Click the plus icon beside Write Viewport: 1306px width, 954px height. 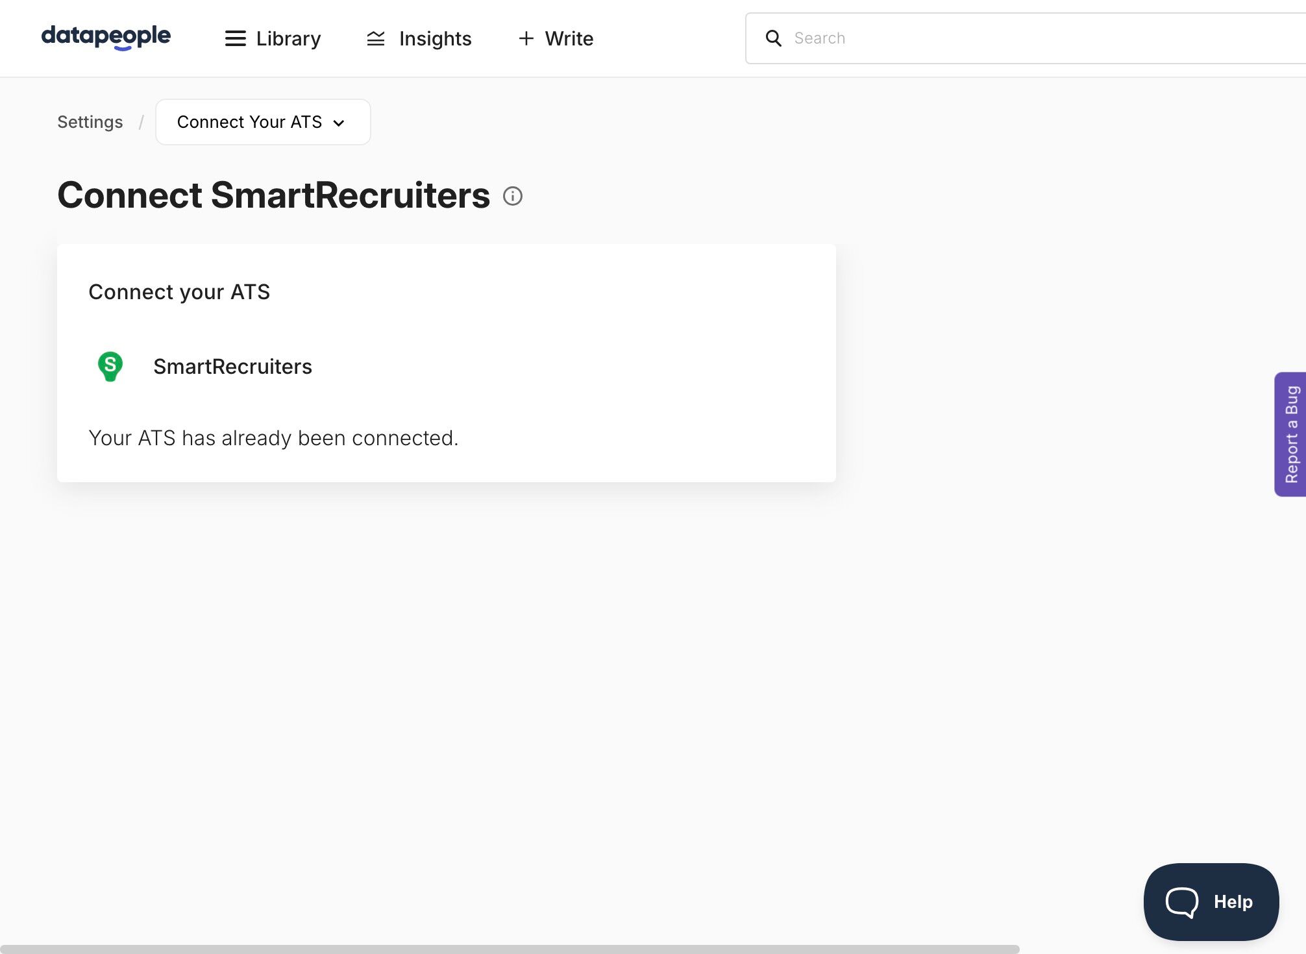point(526,39)
